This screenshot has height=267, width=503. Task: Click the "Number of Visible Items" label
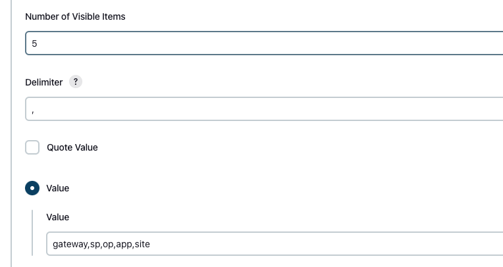(76, 16)
